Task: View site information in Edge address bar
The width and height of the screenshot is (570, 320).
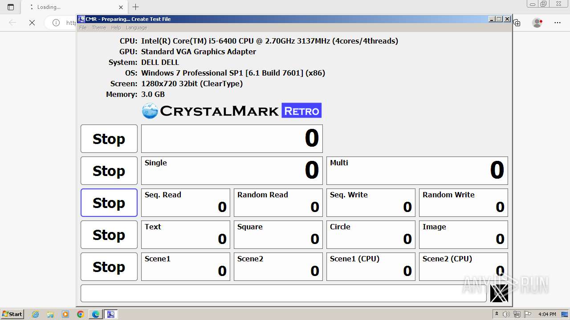Action: point(56,23)
